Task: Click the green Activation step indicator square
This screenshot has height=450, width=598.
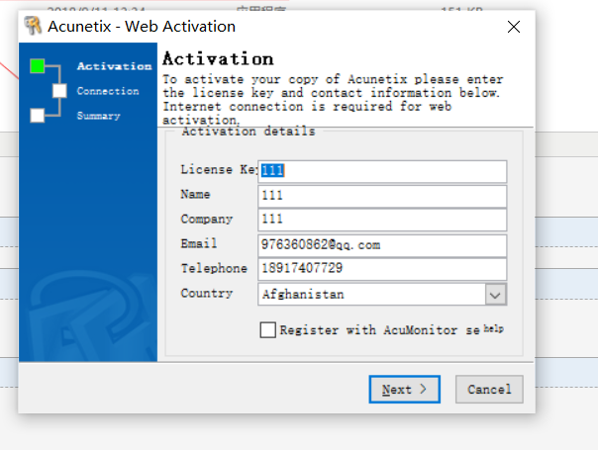Action: [x=38, y=66]
